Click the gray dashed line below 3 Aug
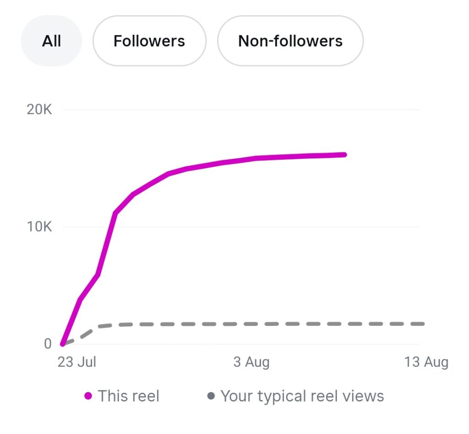 (x=251, y=324)
